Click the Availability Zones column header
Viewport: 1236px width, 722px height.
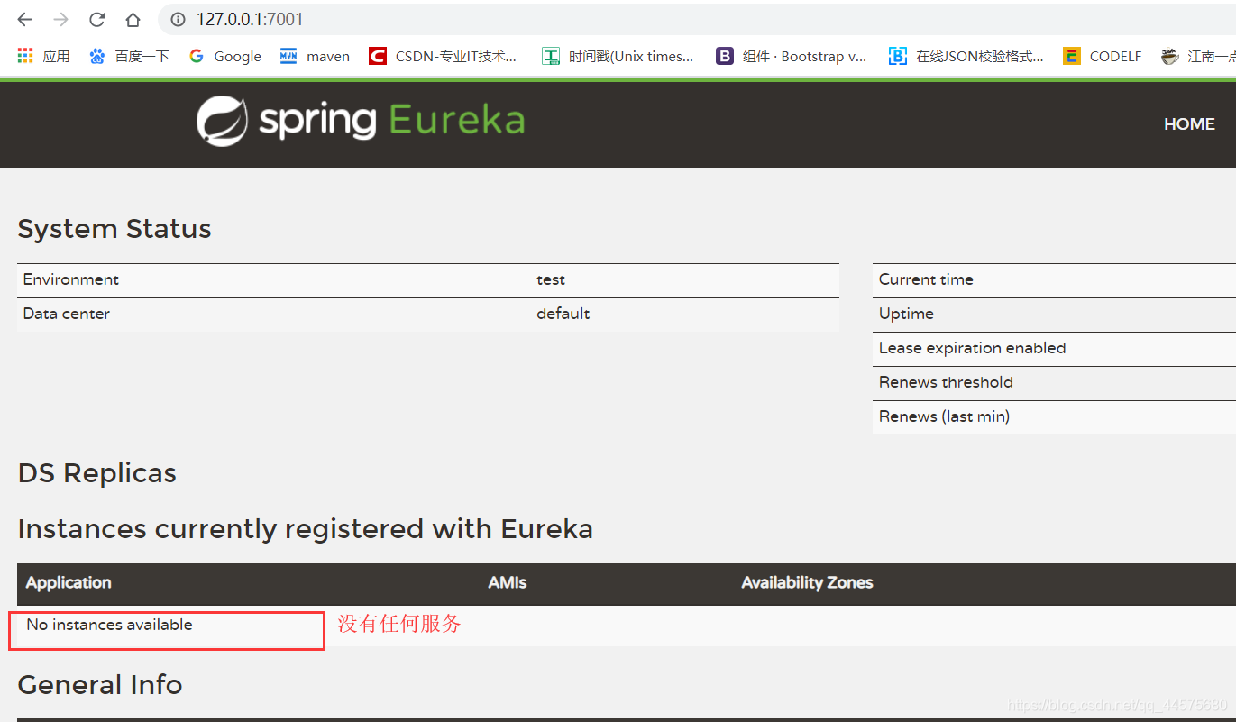807,583
